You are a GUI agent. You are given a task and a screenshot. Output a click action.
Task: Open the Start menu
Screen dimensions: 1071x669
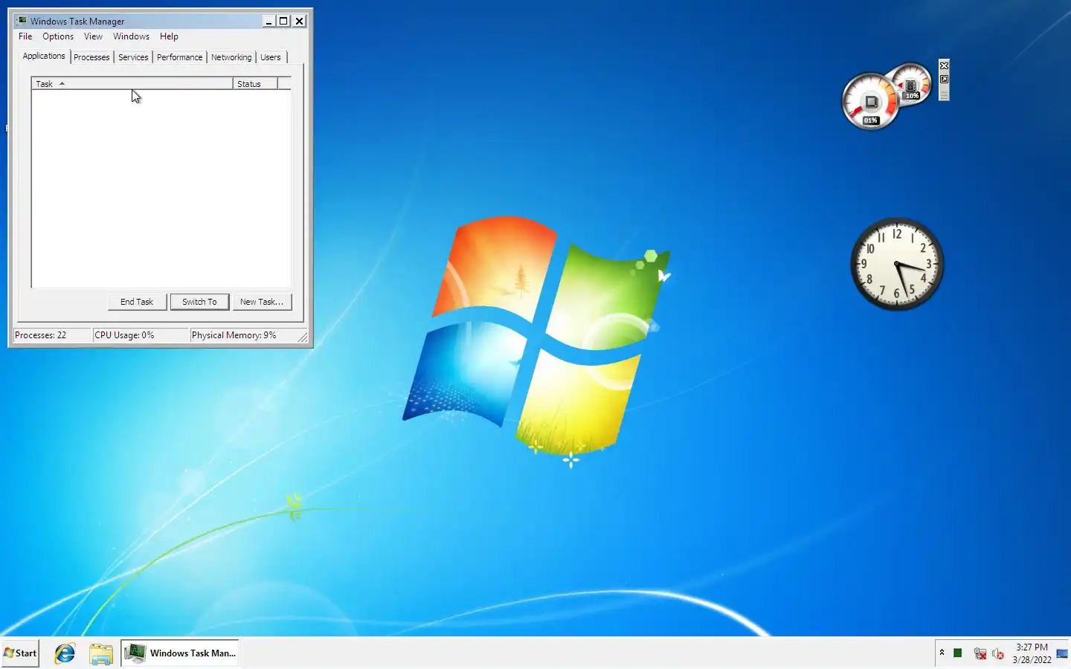click(x=20, y=653)
